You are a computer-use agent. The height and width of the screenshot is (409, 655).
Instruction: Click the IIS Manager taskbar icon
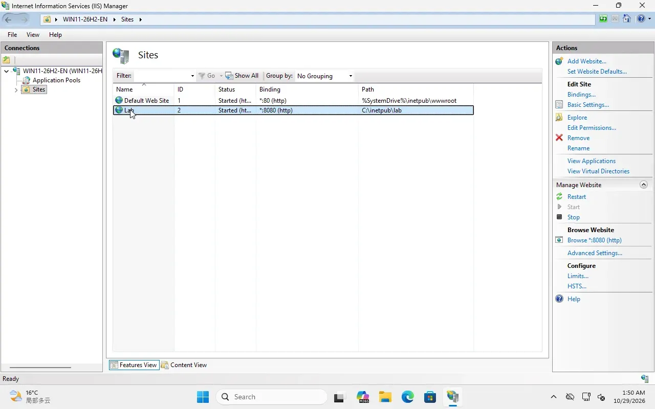453,397
